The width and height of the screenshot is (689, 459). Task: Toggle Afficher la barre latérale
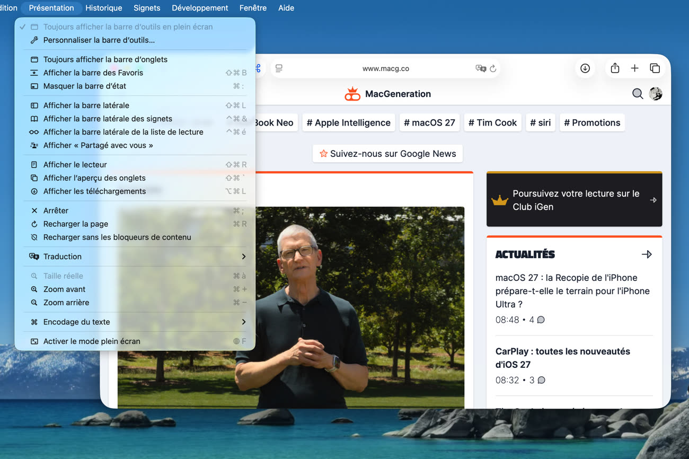coord(135,105)
